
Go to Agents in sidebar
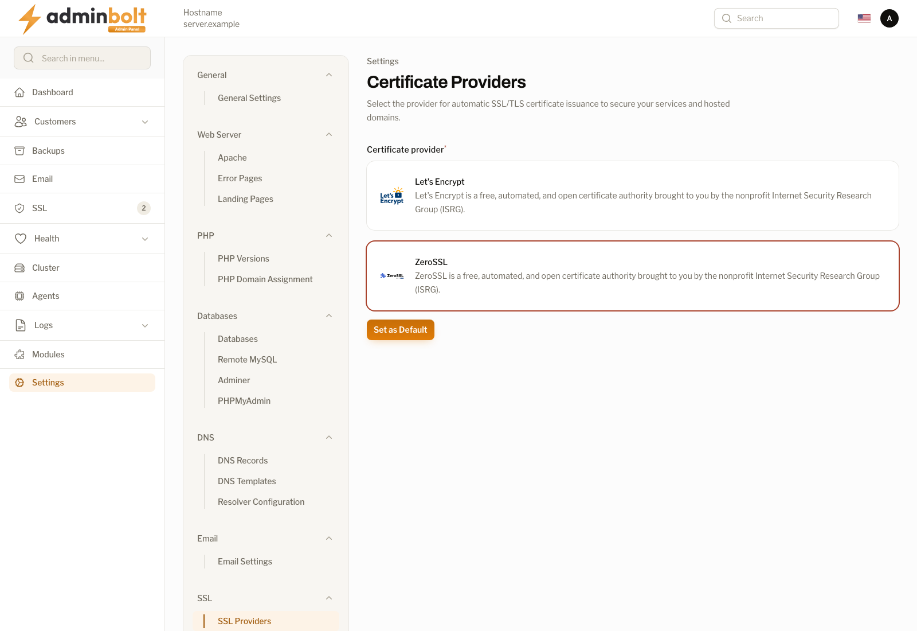(x=82, y=296)
